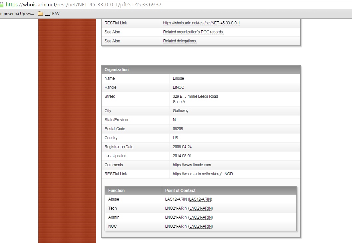Image resolution: width=352 pixels, height=243 pixels.
Task: Click the browser address bar URL
Action: point(84,4)
